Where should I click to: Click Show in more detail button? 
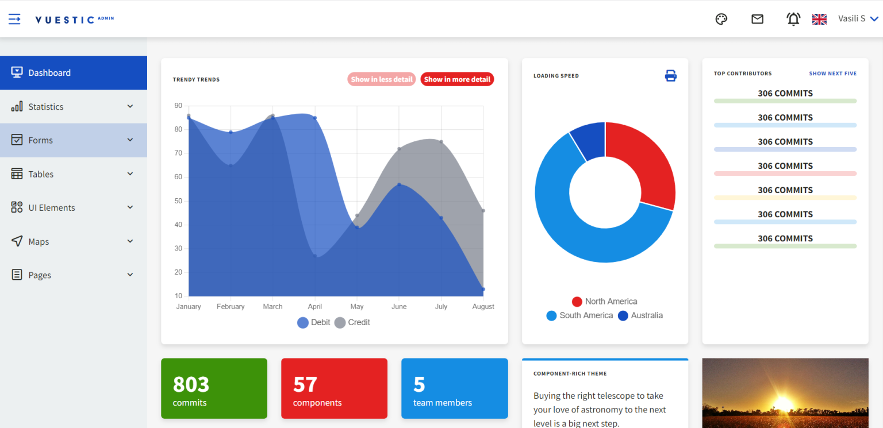coord(457,79)
